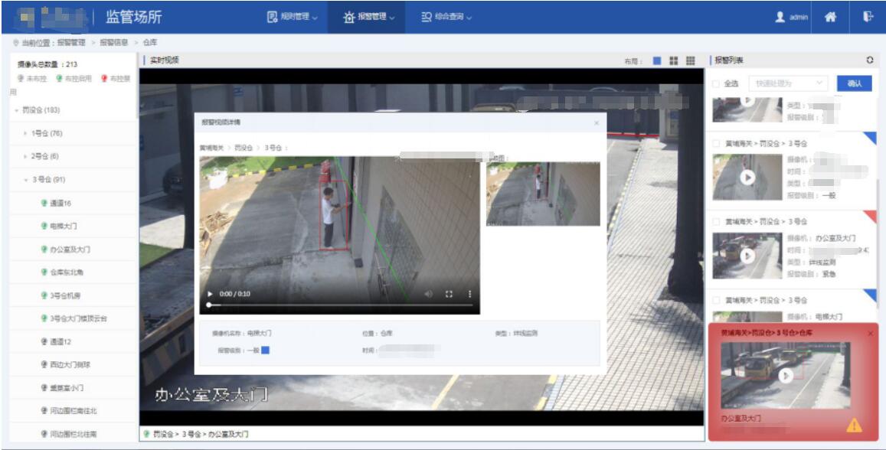Switch to nine-grid video layout
886x450 pixels.
click(691, 60)
